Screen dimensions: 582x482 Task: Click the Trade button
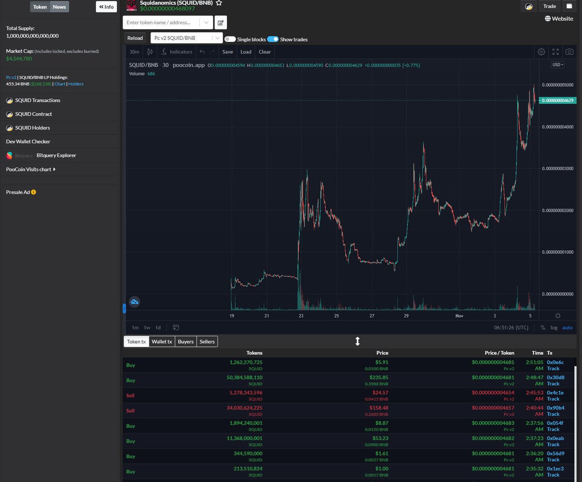[x=550, y=6]
